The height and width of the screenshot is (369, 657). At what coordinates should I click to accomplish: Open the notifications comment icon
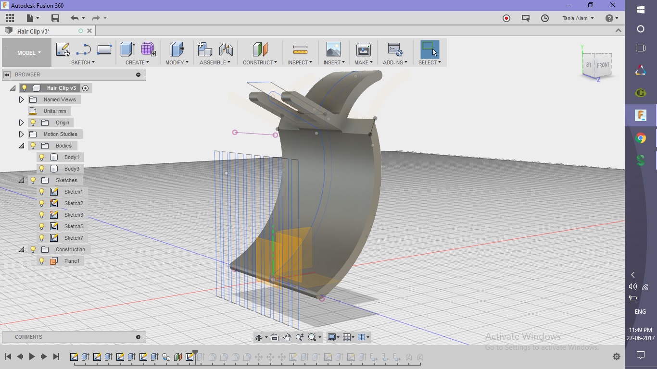tap(526, 18)
